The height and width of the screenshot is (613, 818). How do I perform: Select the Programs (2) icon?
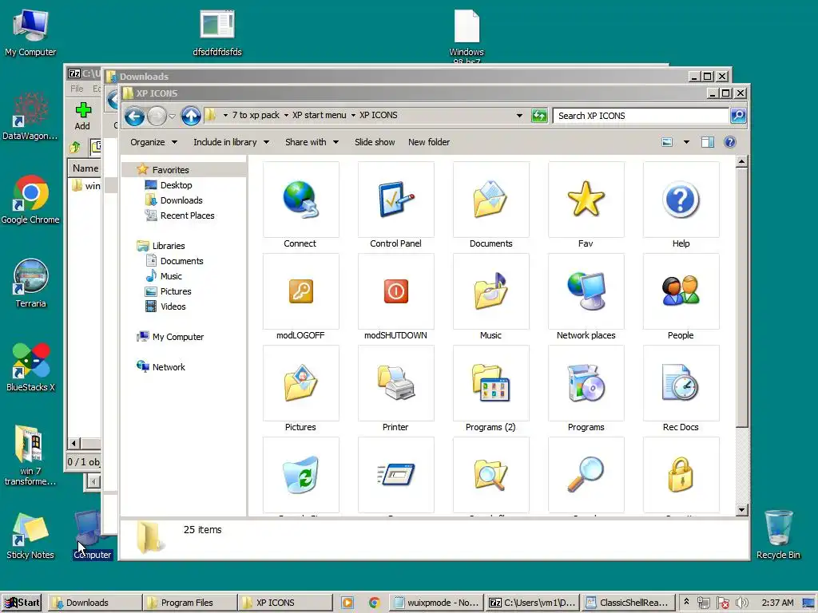pyautogui.click(x=490, y=383)
